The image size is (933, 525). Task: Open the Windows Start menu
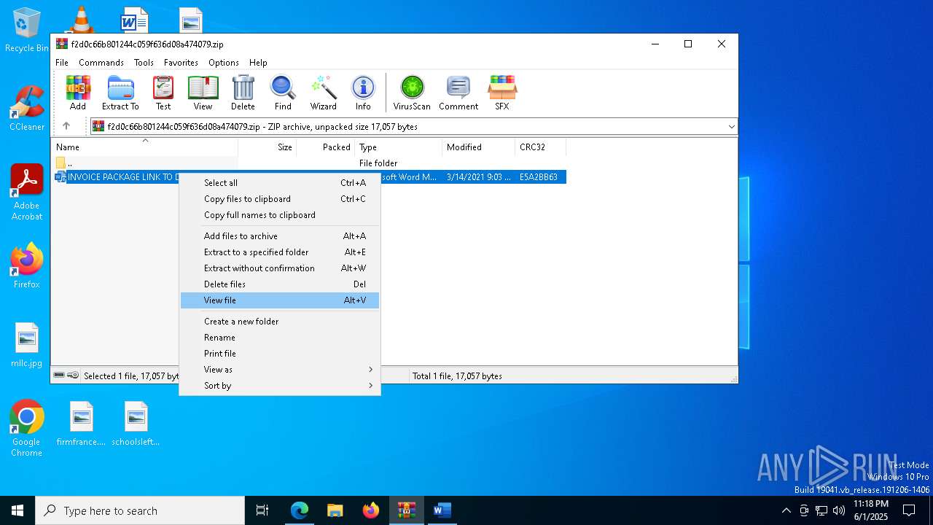pos(17,510)
